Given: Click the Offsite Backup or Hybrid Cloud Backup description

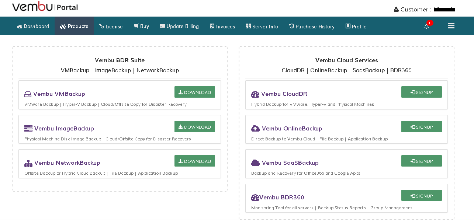Looking at the screenshot, I should (101, 173).
